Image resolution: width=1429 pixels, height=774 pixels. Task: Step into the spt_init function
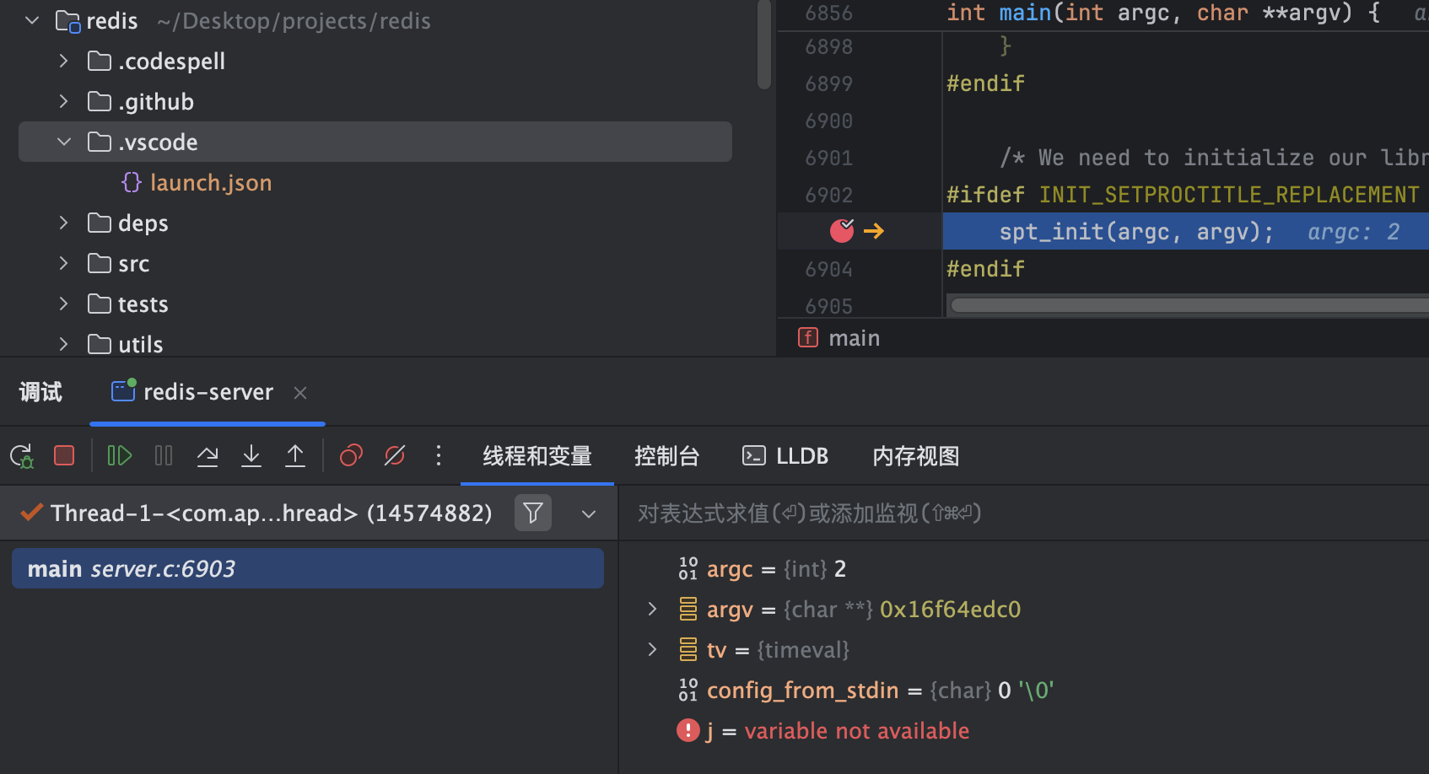[x=251, y=455]
